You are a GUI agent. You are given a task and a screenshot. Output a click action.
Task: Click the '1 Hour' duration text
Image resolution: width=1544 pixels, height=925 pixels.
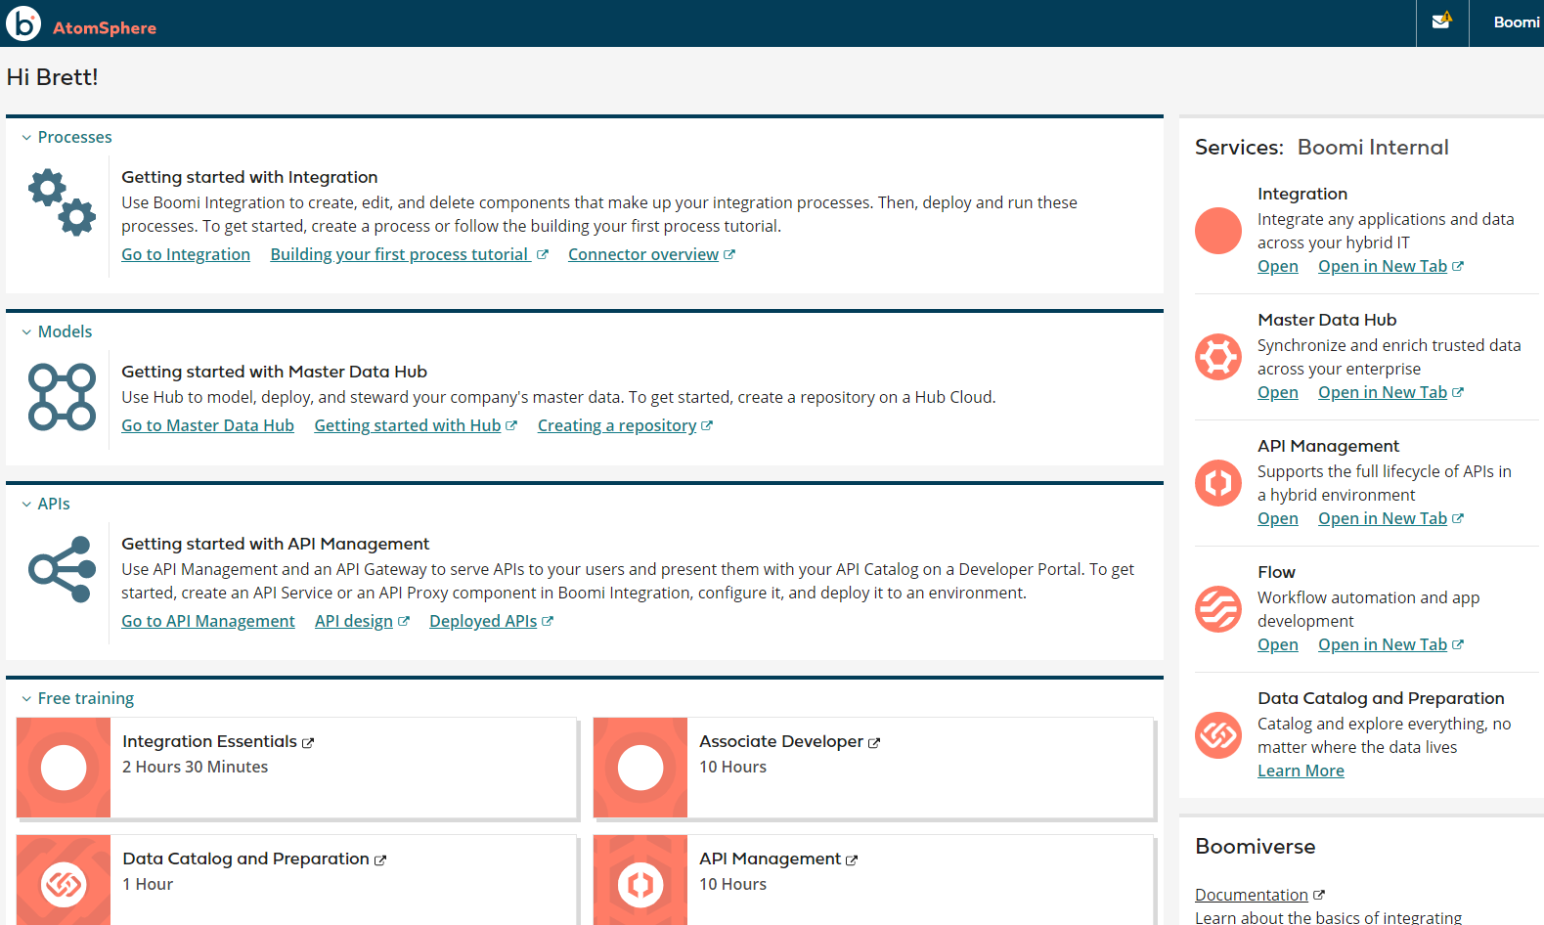click(148, 884)
